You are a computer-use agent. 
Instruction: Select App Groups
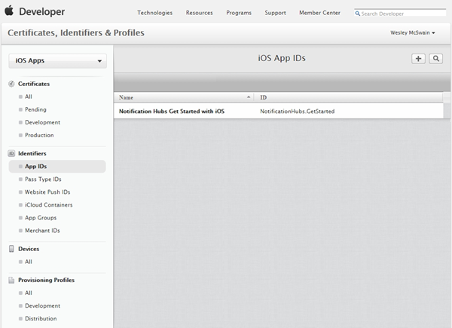point(41,218)
